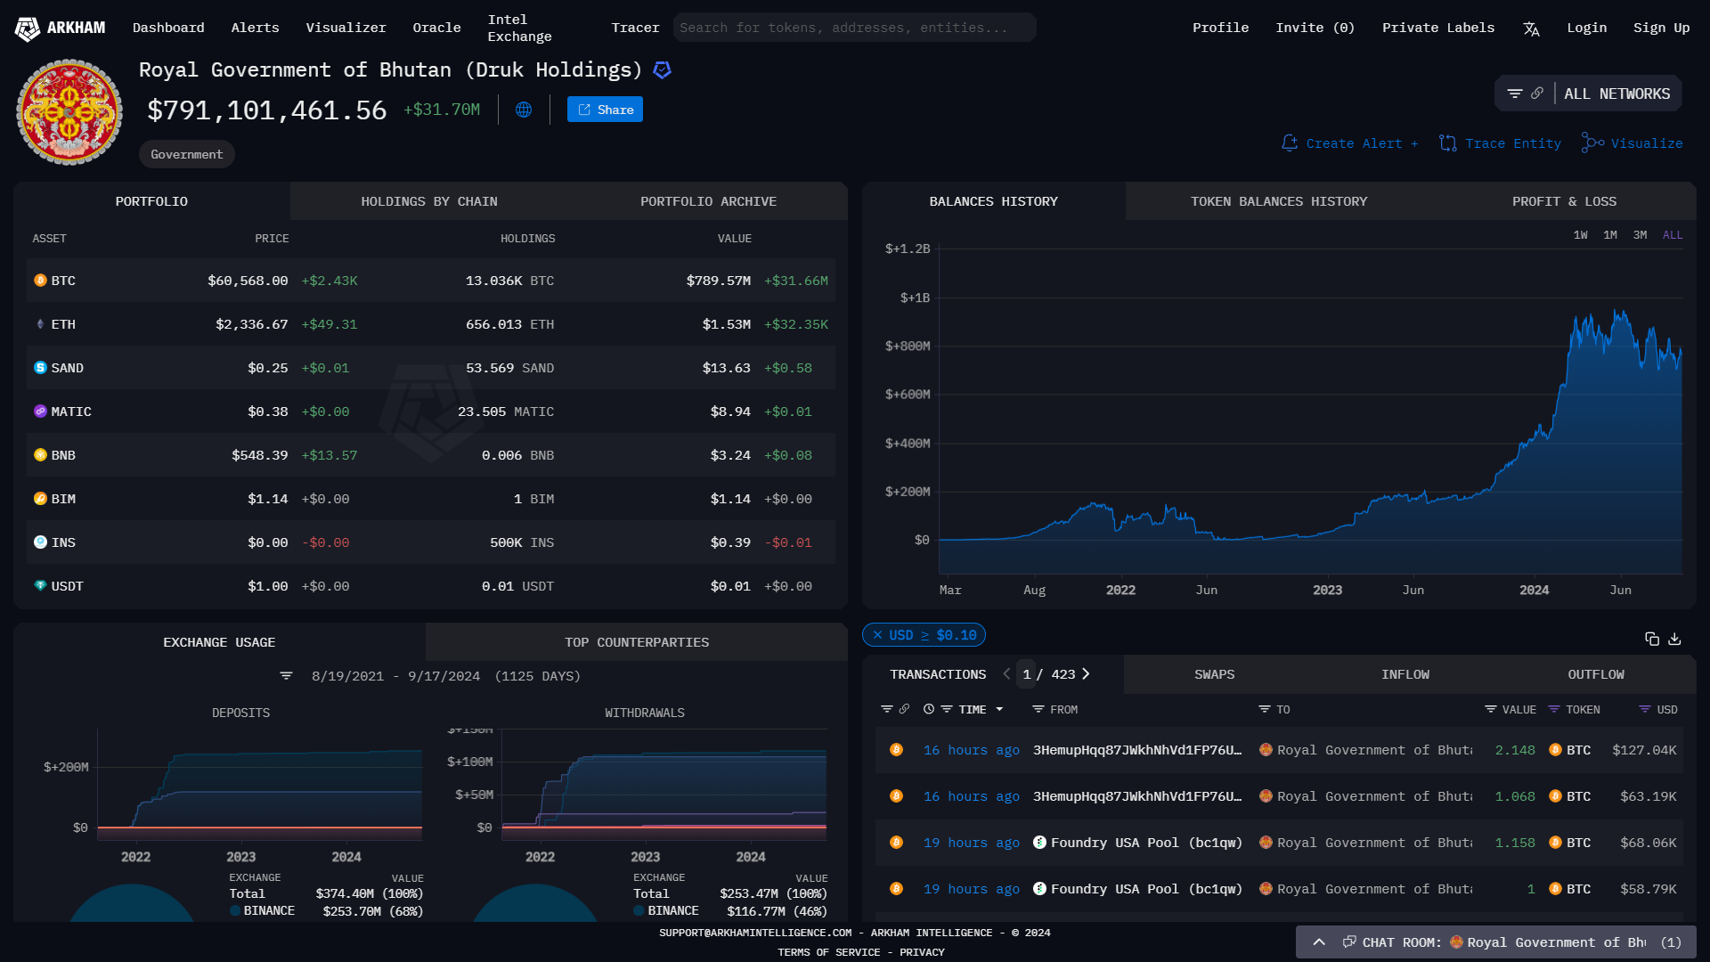Click the BIM token icon
The width and height of the screenshot is (1710, 962).
coord(40,499)
